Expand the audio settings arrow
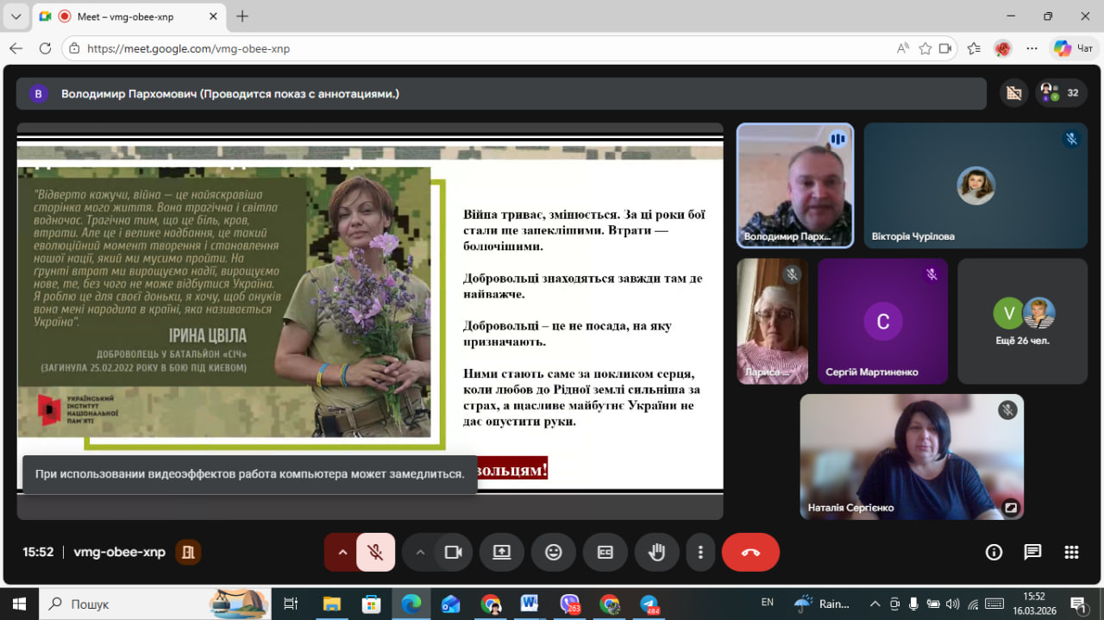This screenshot has height=620, width=1104. click(x=342, y=553)
